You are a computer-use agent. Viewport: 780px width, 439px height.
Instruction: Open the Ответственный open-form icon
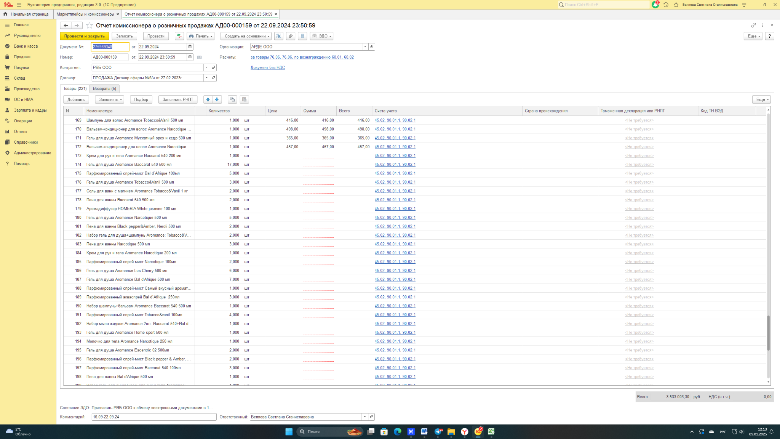(372, 417)
